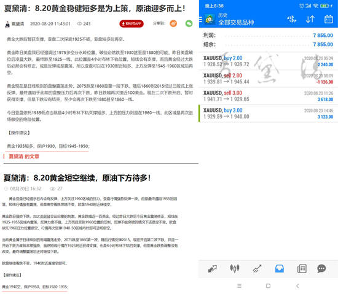Click the price range 1 941.71 → 1 929.65
Viewport: 338px width, 294px height.
(226, 99)
